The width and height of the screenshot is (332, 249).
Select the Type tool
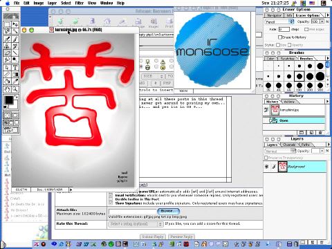15,68
